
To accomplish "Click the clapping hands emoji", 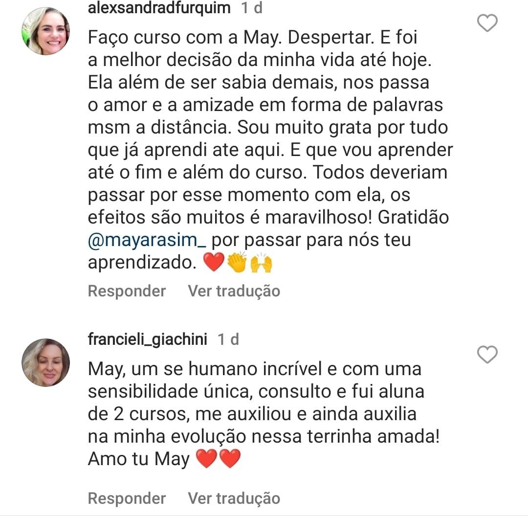I will pyautogui.click(x=237, y=264).
